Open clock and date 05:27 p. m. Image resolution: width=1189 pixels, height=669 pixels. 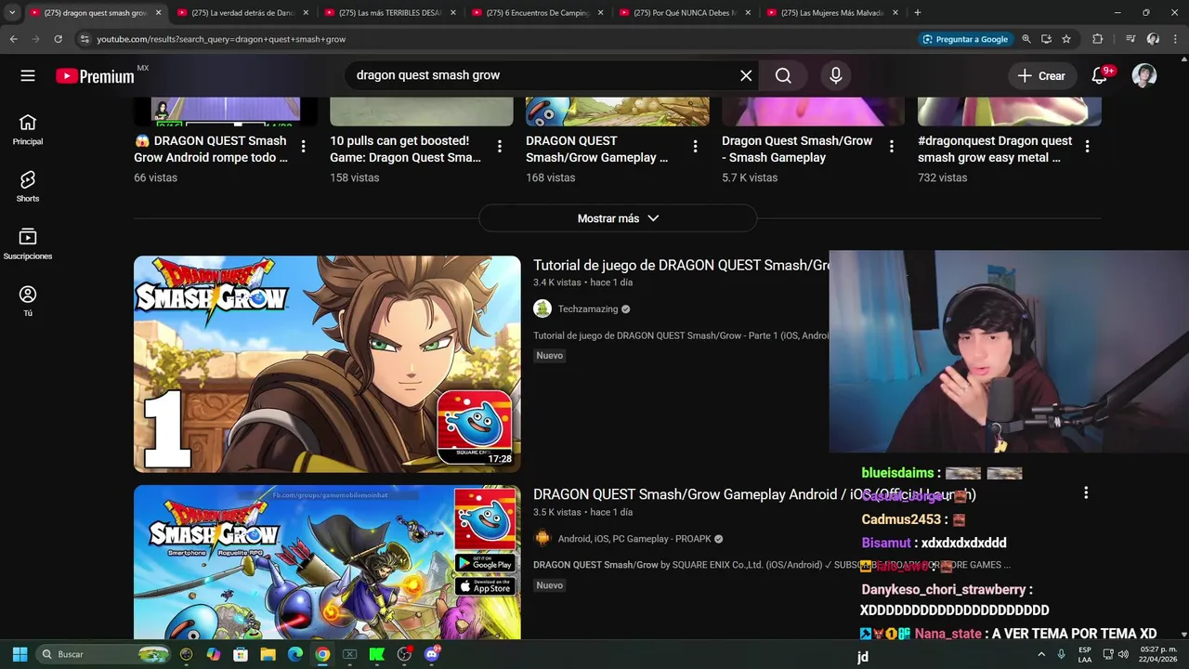(x=1158, y=654)
